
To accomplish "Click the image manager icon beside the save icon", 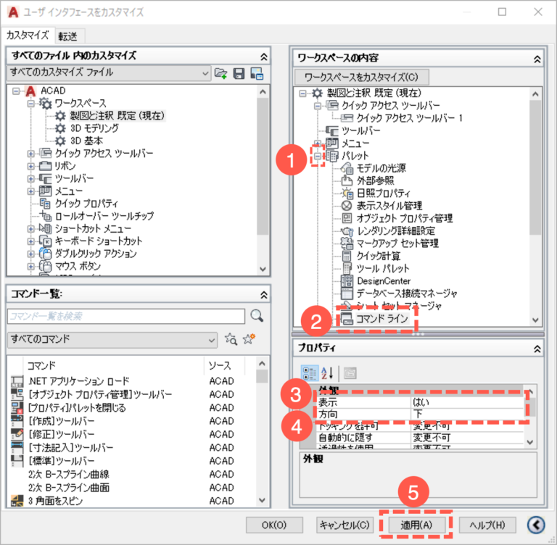I will [x=257, y=73].
